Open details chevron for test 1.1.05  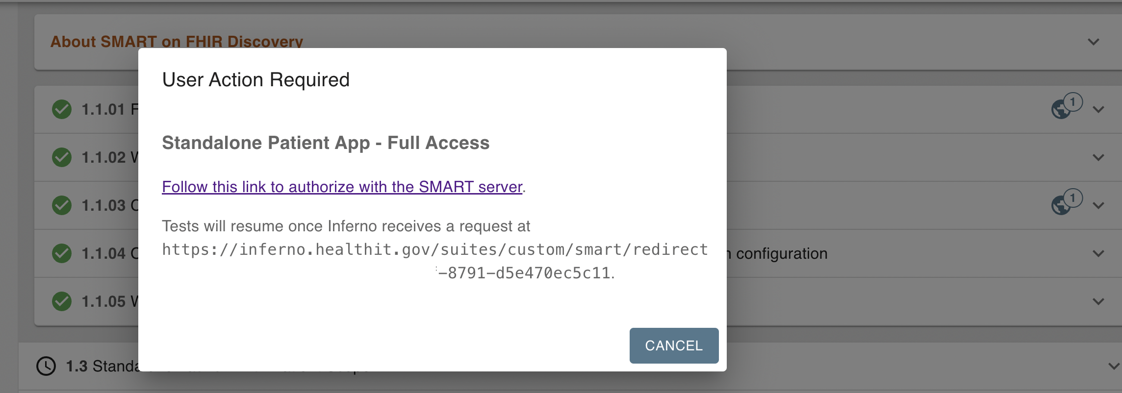pyautogui.click(x=1098, y=301)
